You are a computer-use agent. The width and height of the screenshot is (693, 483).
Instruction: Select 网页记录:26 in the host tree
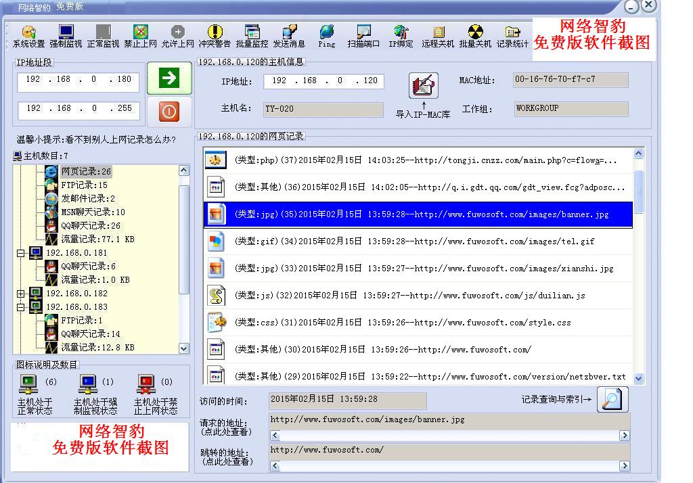click(86, 172)
